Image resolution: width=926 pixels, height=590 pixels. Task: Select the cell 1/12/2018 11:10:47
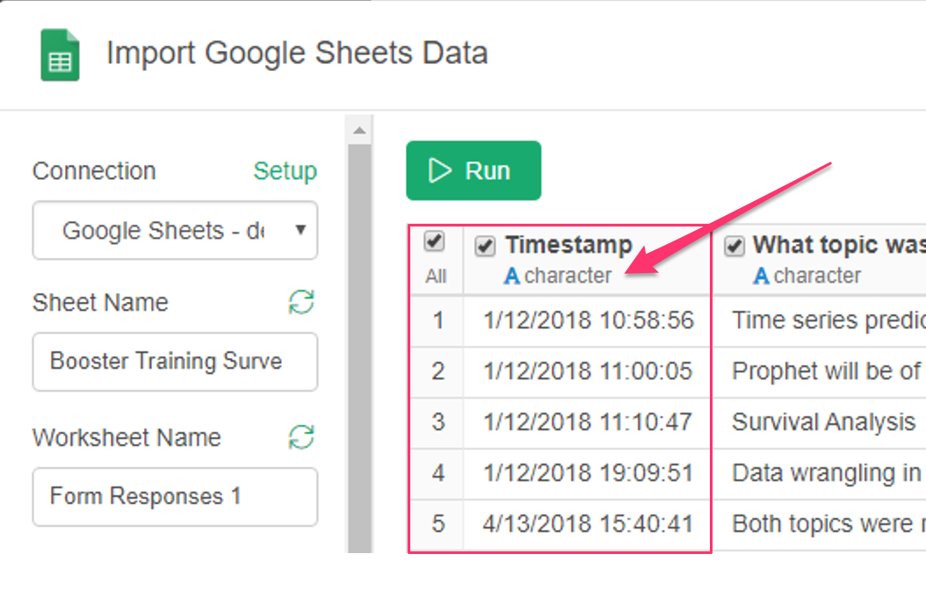click(589, 421)
